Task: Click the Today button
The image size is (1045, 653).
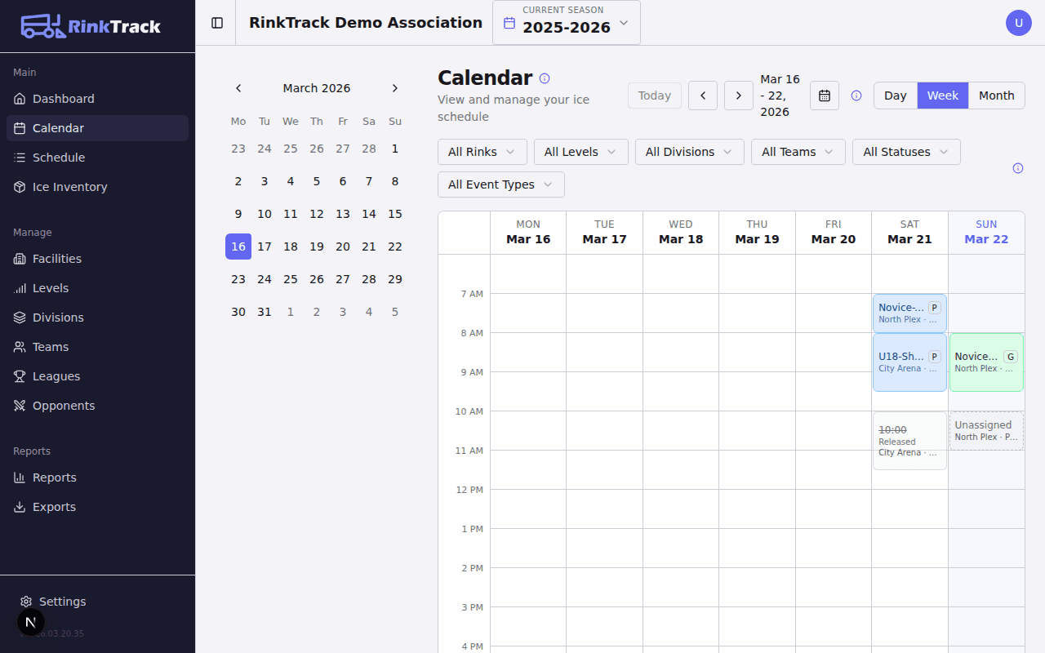Action: point(654,96)
